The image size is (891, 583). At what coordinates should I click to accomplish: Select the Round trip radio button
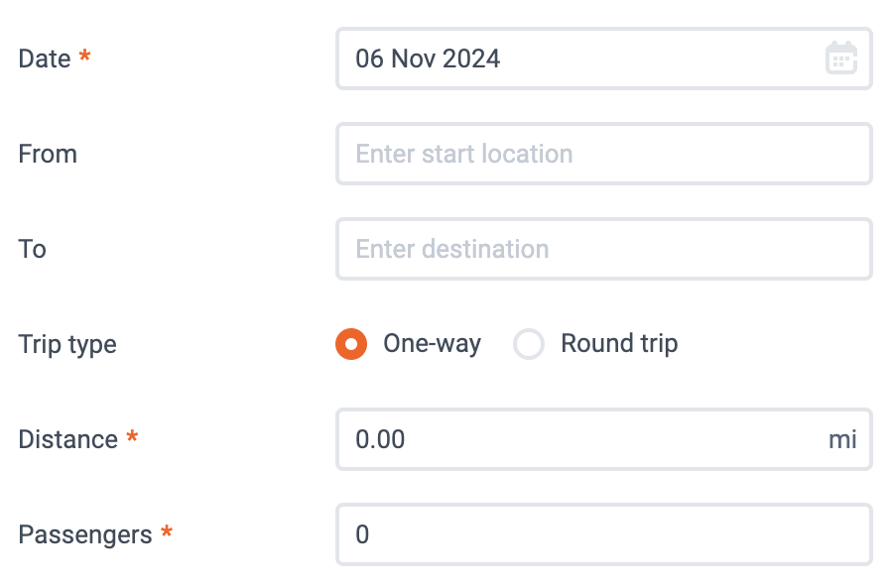point(529,344)
